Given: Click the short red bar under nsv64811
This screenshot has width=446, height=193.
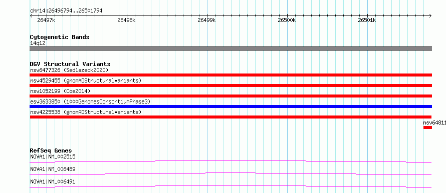Looking at the screenshot, I should tap(427, 127).
